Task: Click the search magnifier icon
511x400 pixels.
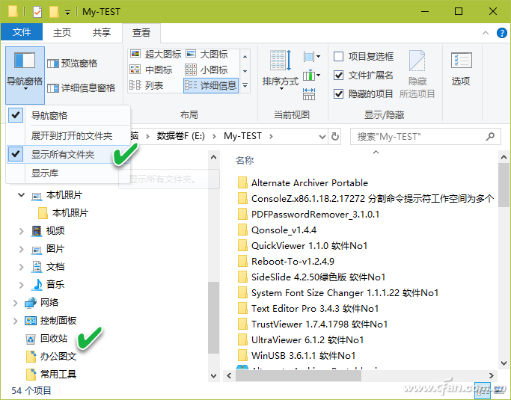Action: pyautogui.click(x=490, y=136)
